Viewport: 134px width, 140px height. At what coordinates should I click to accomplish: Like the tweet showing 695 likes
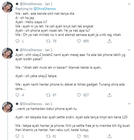(79, 41)
